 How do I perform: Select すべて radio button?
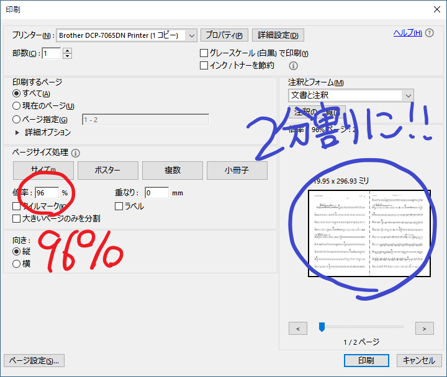coord(17,94)
